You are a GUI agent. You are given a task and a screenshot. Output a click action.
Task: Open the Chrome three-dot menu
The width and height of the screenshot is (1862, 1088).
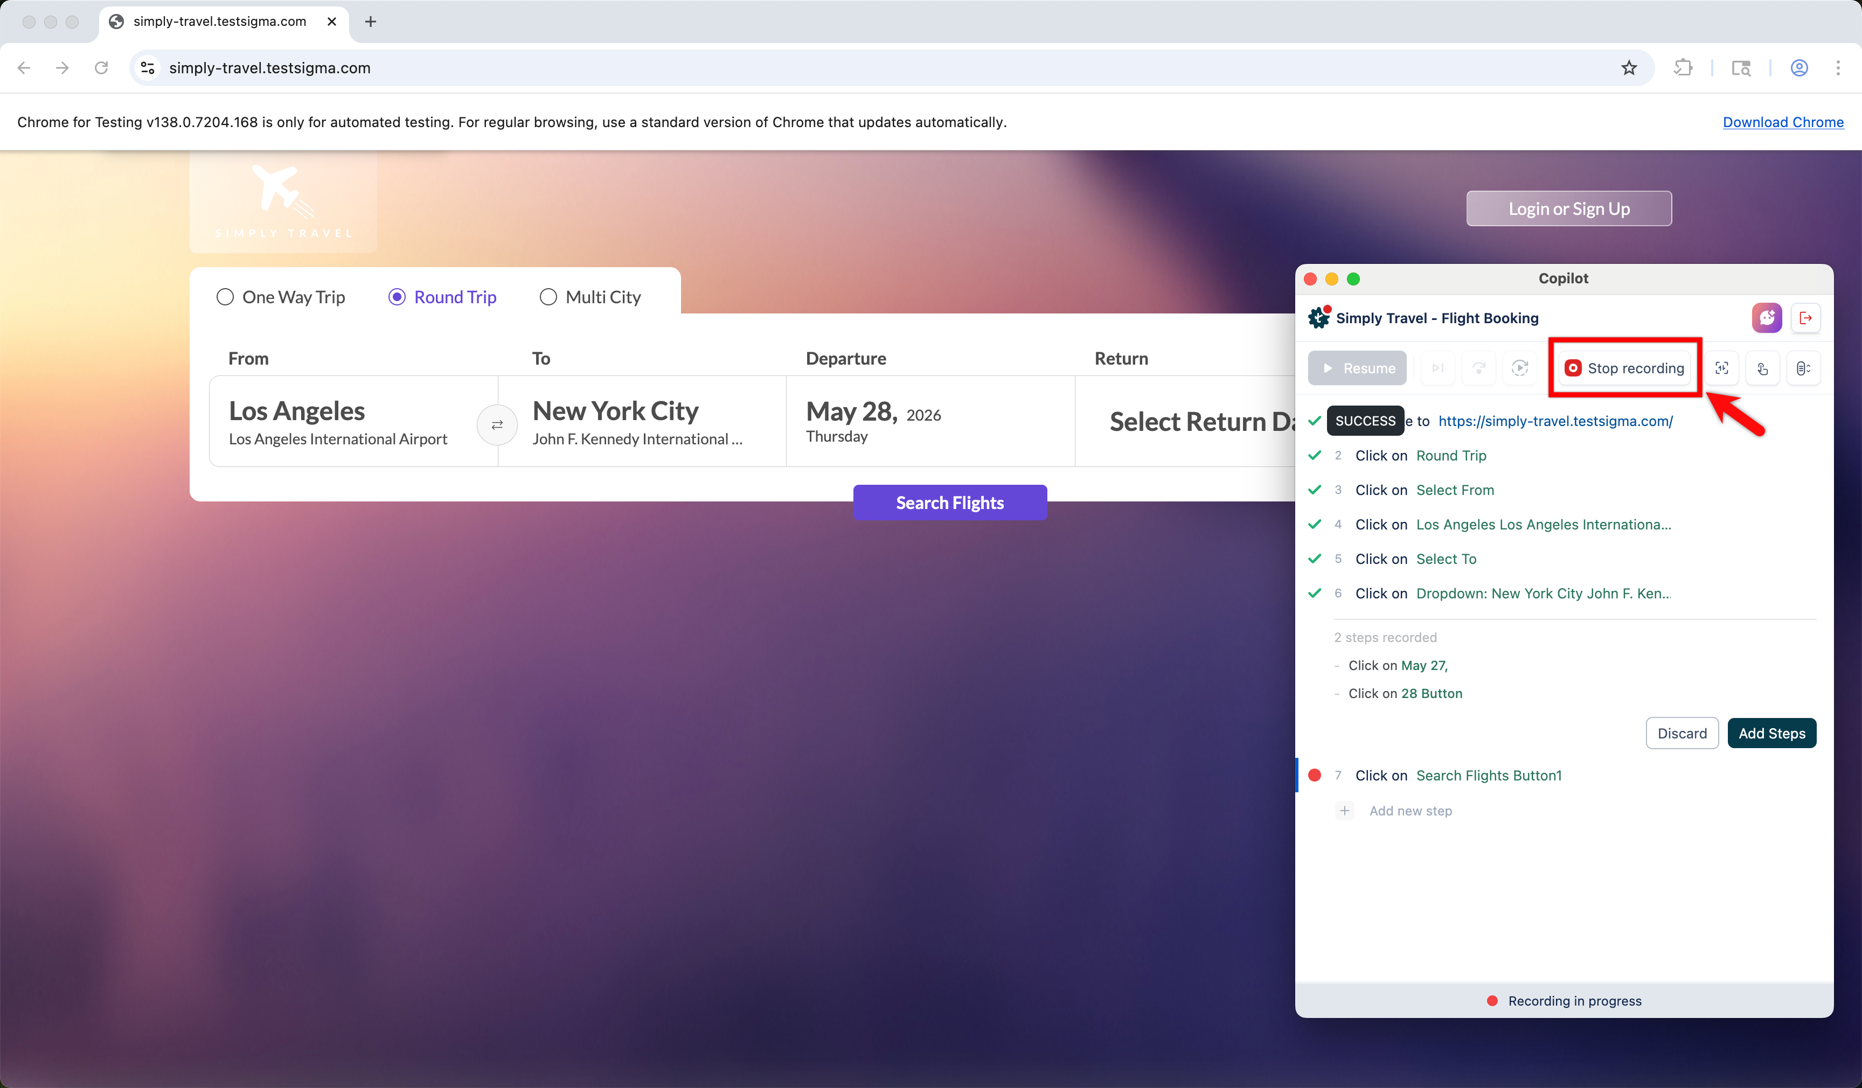point(1838,68)
